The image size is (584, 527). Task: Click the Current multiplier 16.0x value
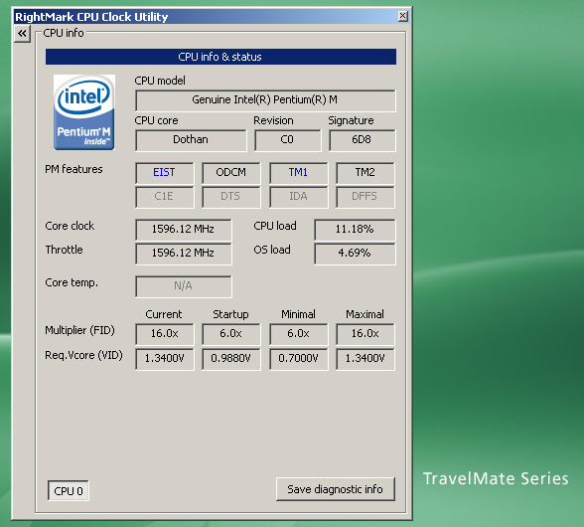tap(164, 334)
